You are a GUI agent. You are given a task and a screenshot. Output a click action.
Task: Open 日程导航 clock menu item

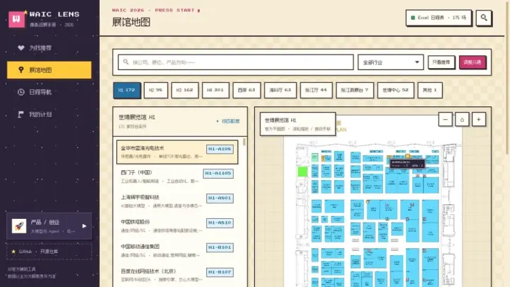pyautogui.click(x=49, y=92)
